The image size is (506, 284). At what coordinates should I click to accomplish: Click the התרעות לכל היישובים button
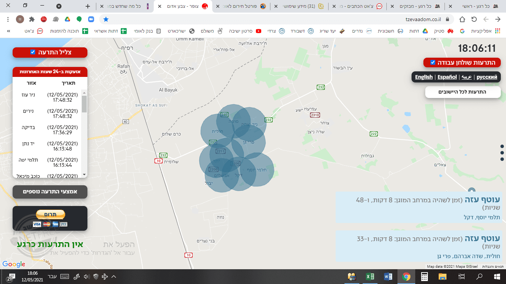(463, 92)
